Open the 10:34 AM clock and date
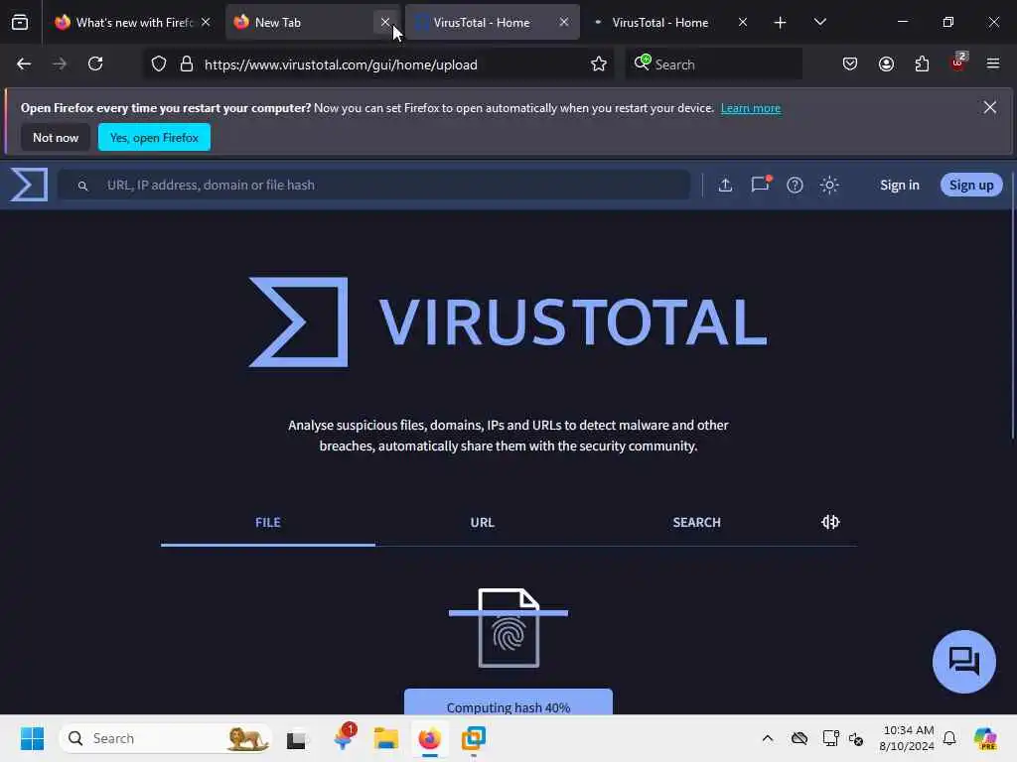 coord(908,738)
